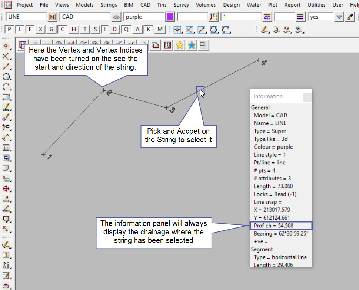Click the yellow star favourites icon
This screenshot has height=290, width=359.
(x=180, y=45)
